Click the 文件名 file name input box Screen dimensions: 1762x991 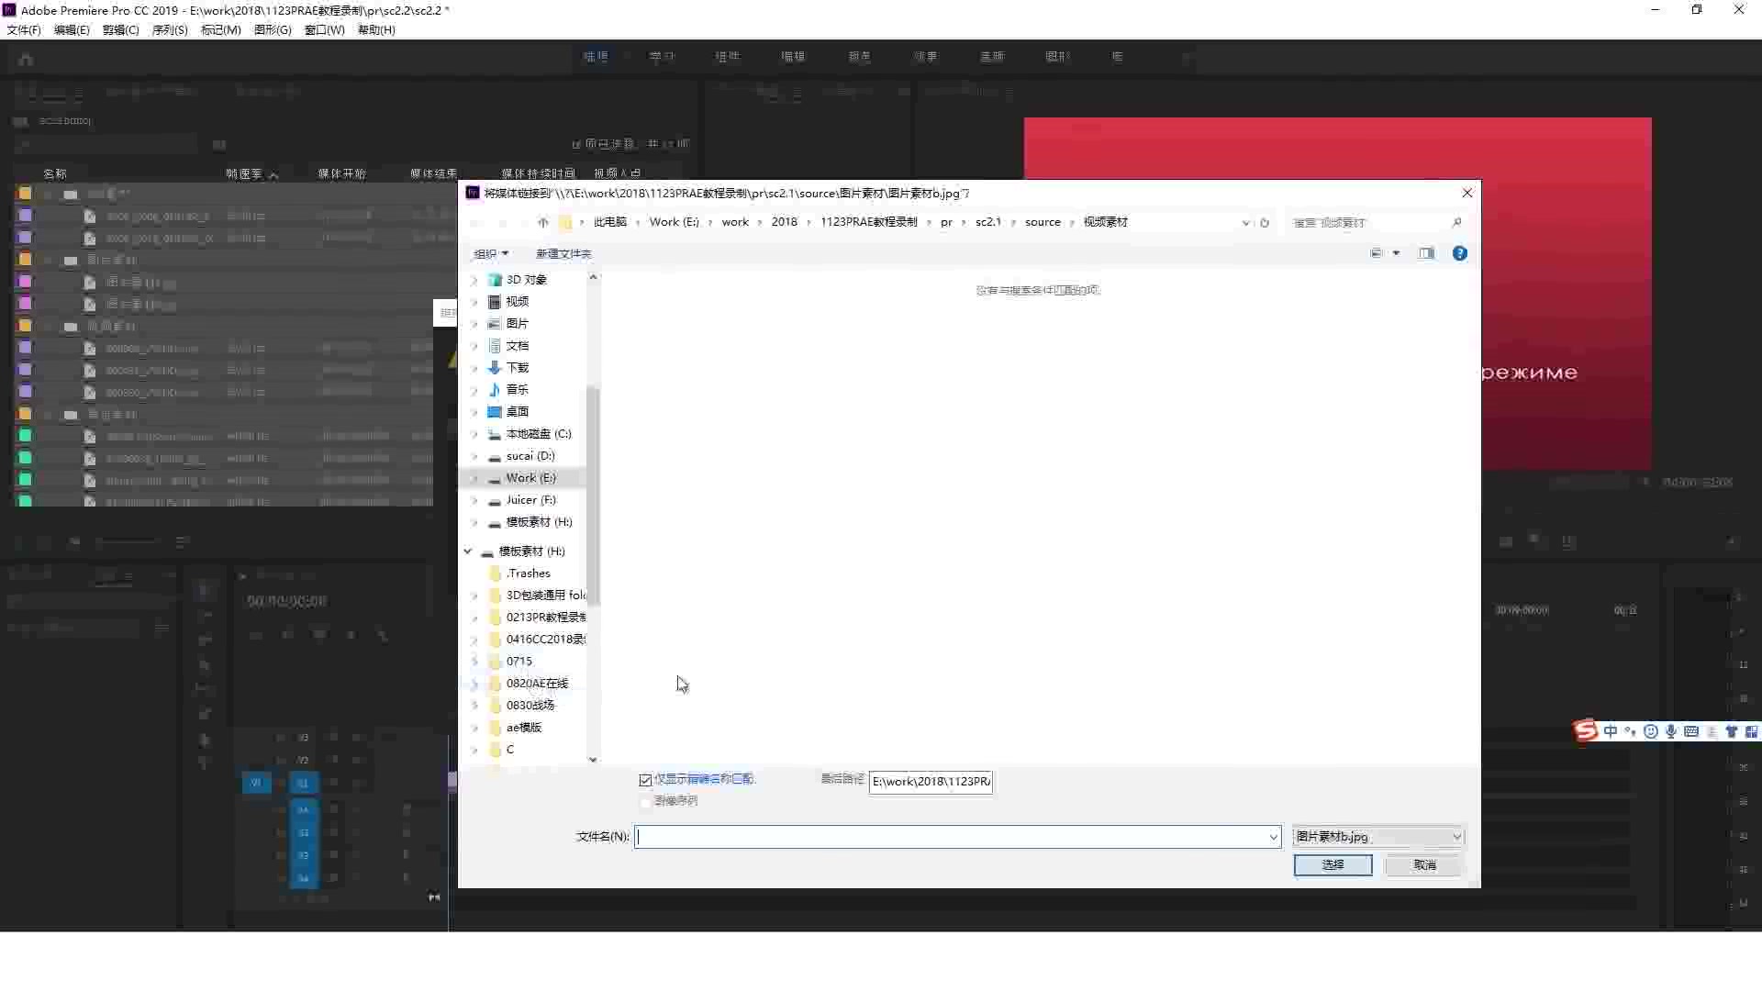click(x=951, y=837)
